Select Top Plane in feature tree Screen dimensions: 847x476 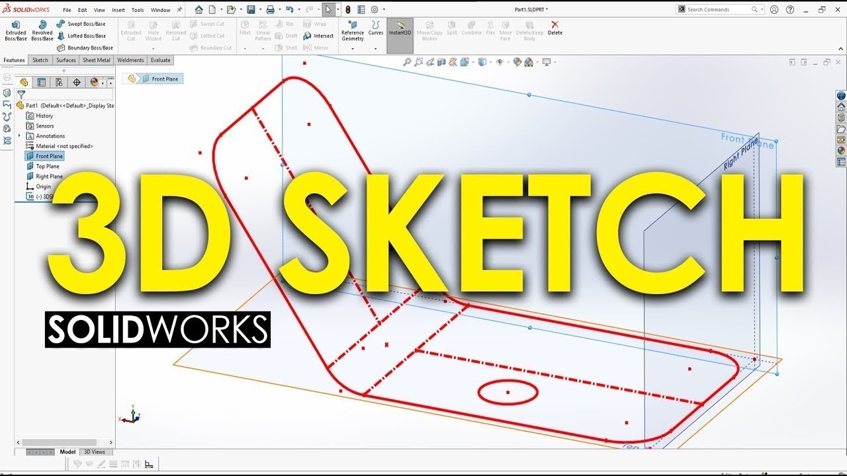(x=44, y=166)
